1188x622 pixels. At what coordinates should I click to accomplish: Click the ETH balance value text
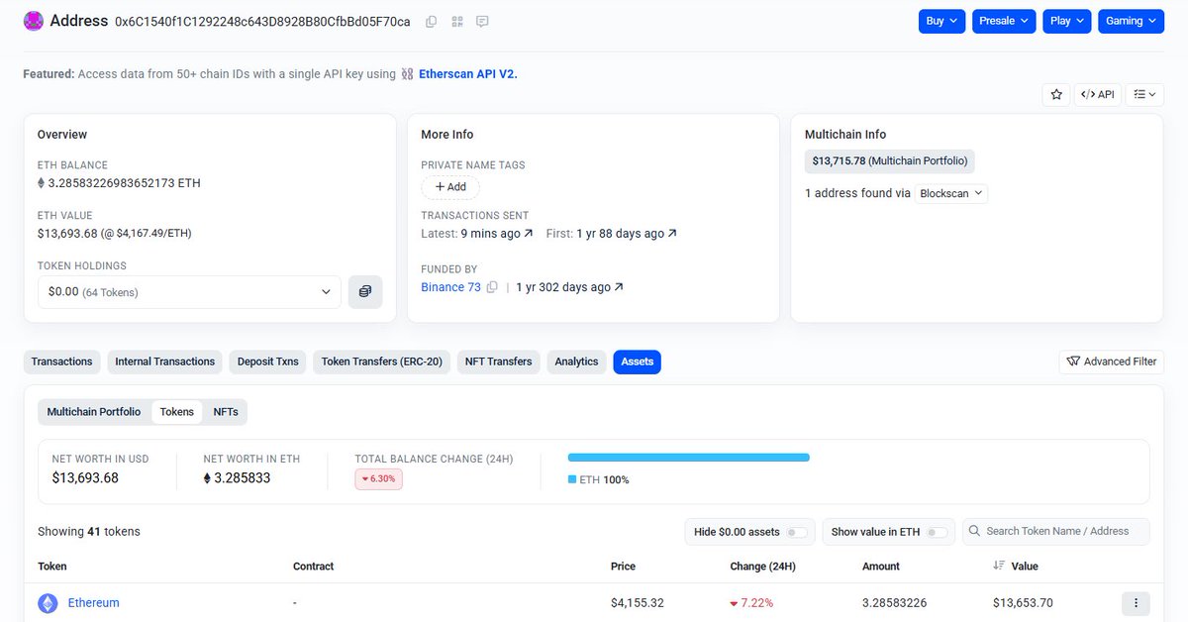pos(125,183)
